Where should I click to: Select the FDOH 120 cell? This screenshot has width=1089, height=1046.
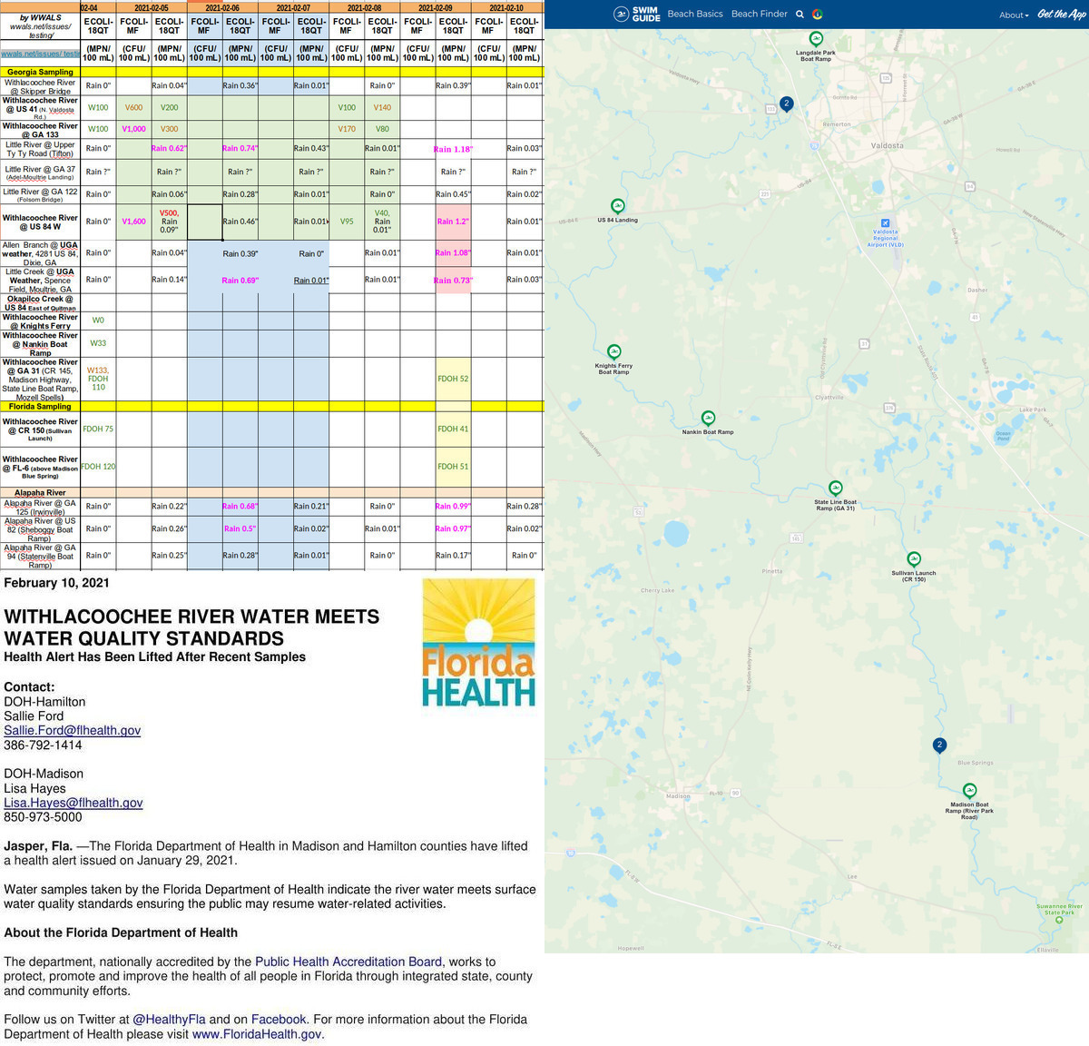98,467
